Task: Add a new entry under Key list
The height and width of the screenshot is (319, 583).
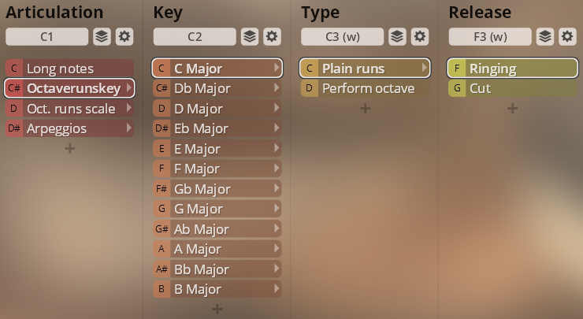Action: (217, 309)
